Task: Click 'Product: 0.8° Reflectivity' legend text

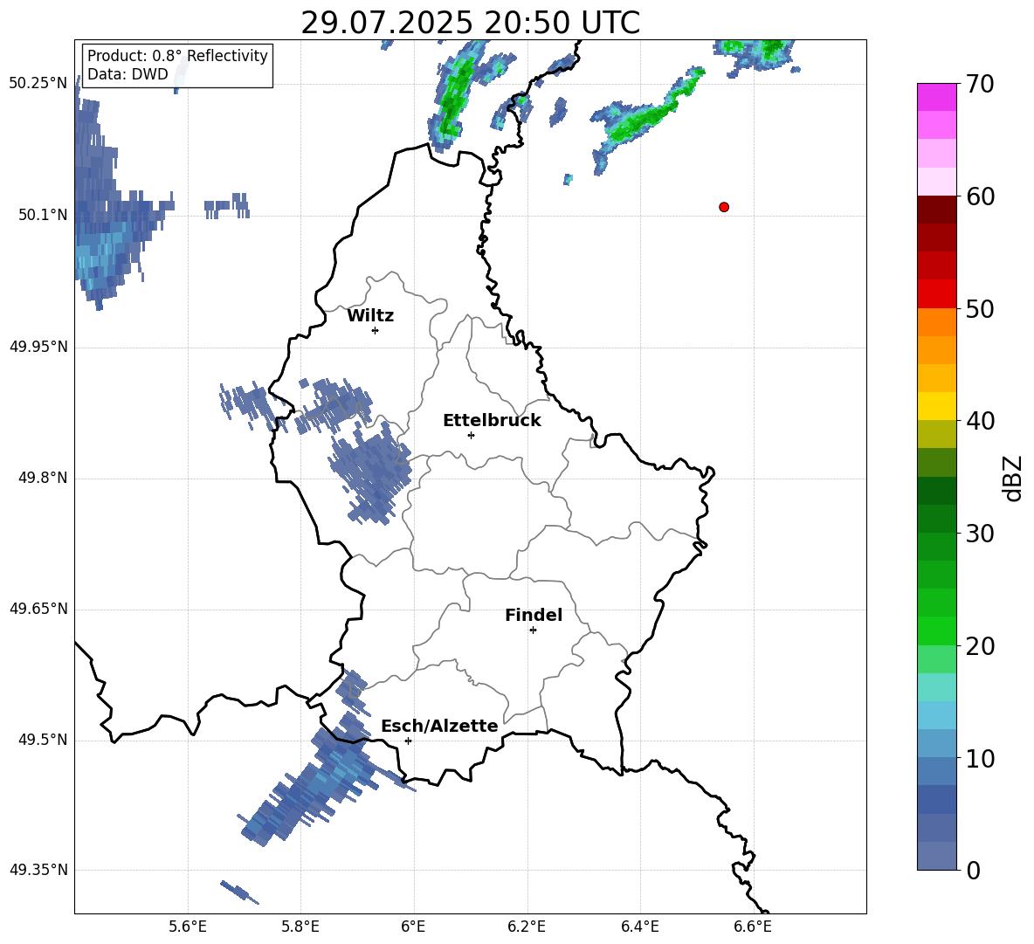Action: [x=177, y=55]
